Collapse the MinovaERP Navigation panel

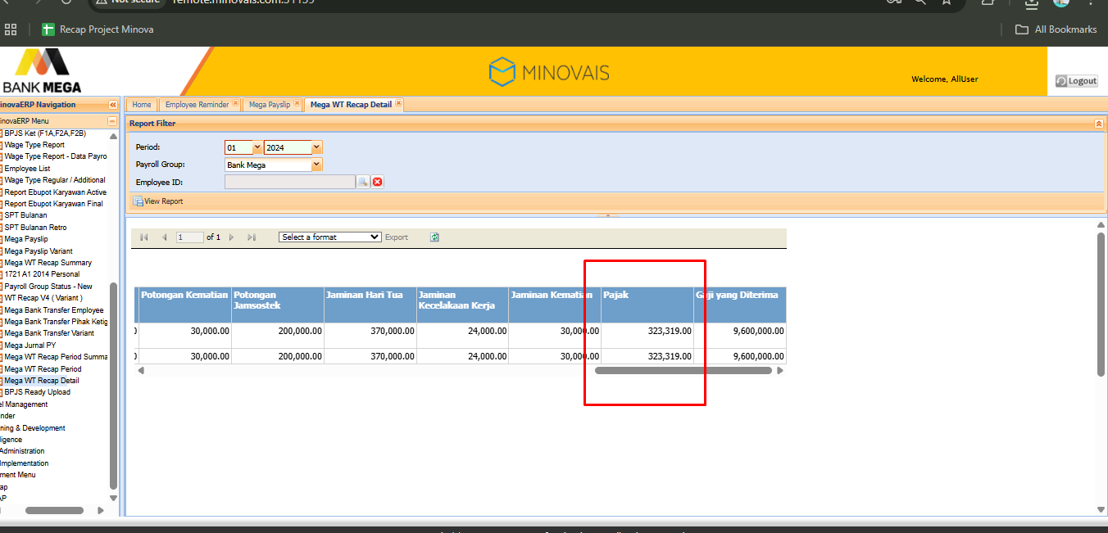tap(113, 105)
